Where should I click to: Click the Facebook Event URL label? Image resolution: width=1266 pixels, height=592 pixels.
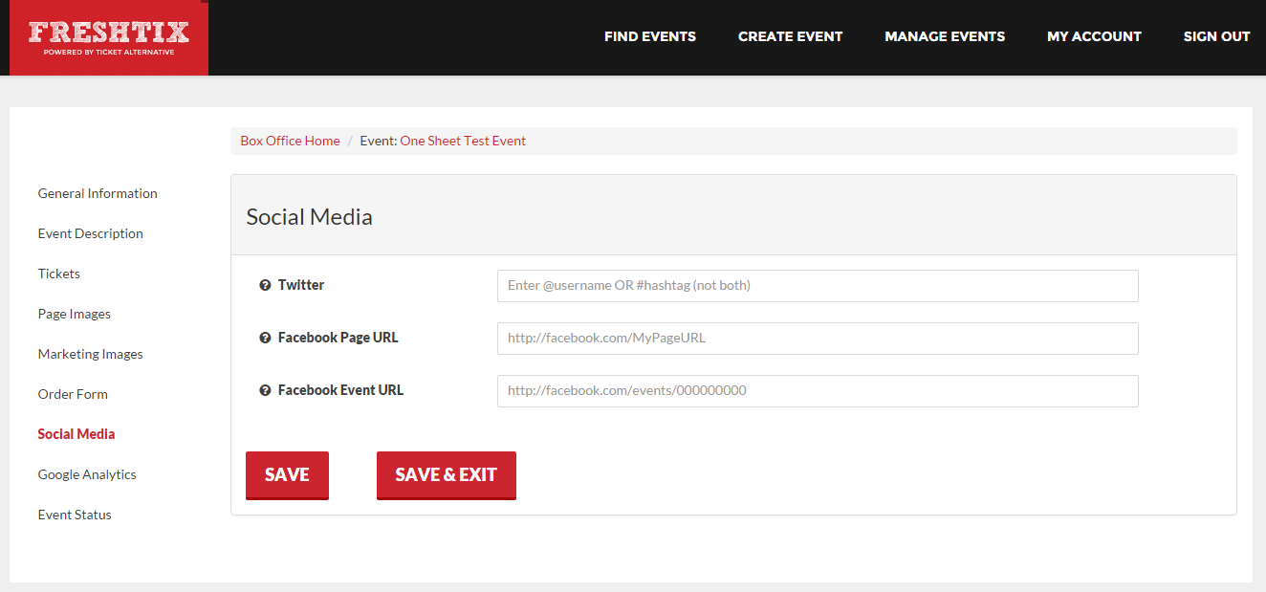pyautogui.click(x=340, y=390)
